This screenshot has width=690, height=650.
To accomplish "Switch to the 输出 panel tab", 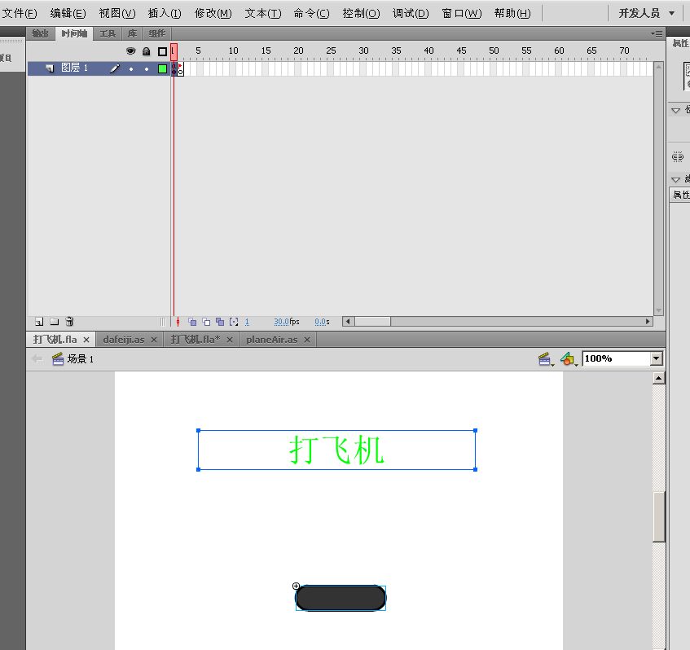I will (x=41, y=34).
